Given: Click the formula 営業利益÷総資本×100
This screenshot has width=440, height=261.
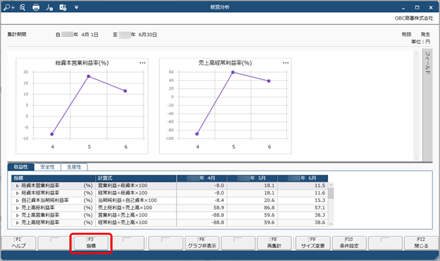Looking at the screenshot, I should [x=123, y=186].
